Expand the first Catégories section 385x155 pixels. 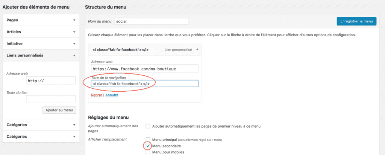(74, 125)
